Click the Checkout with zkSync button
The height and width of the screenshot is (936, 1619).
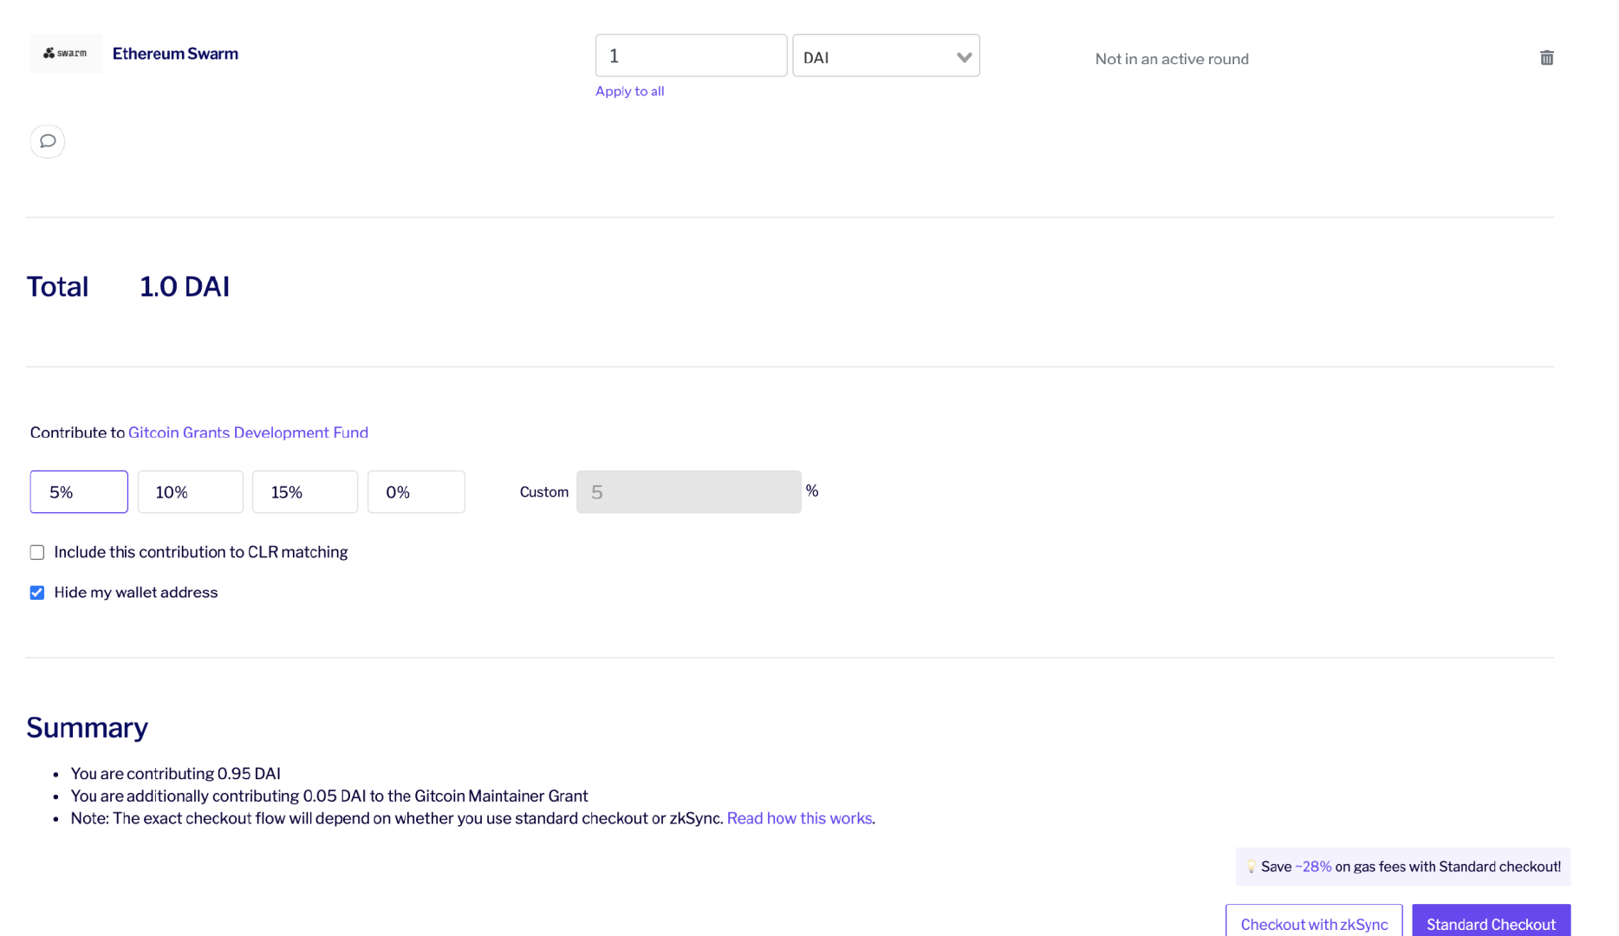coord(1313,924)
